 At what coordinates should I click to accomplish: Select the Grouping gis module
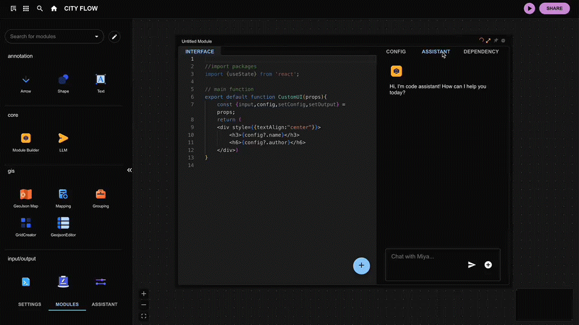(x=100, y=198)
